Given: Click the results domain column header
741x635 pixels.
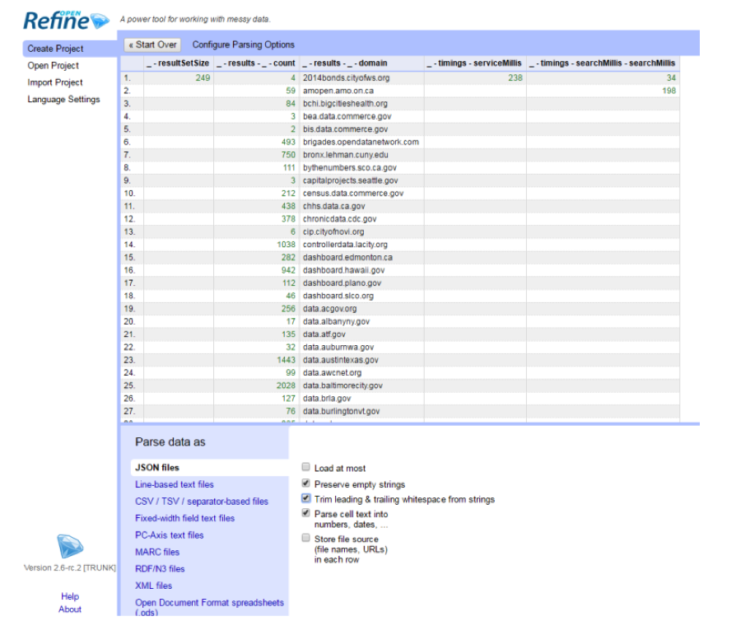Looking at the screenshot, I should (361, 63).
